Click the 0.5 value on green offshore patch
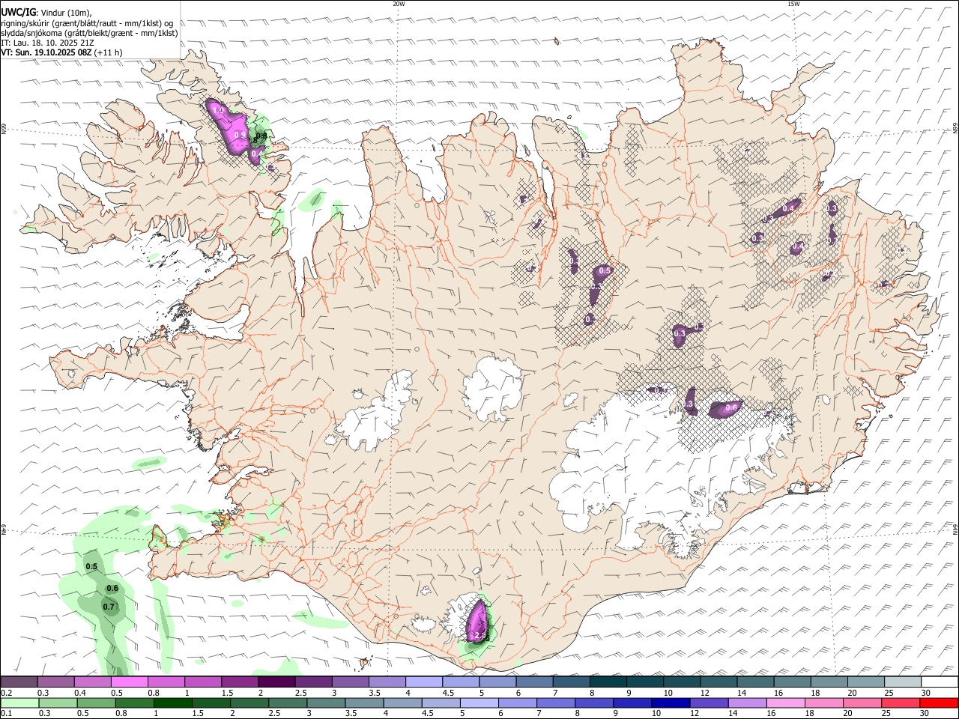959x719 pixels. click(x=91, y=566)
